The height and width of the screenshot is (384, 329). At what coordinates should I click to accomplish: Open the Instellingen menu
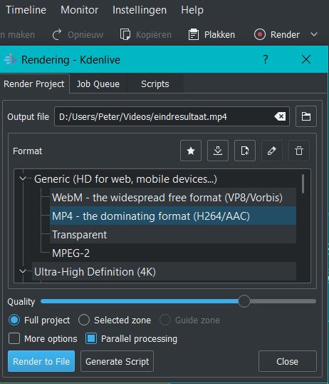coord(140,10)
